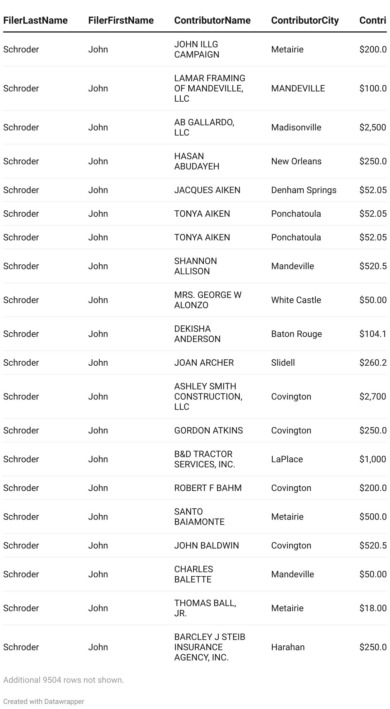Click the FilerFirstName column header
This screenshot has width=390, height=709.
click(121, 20)
